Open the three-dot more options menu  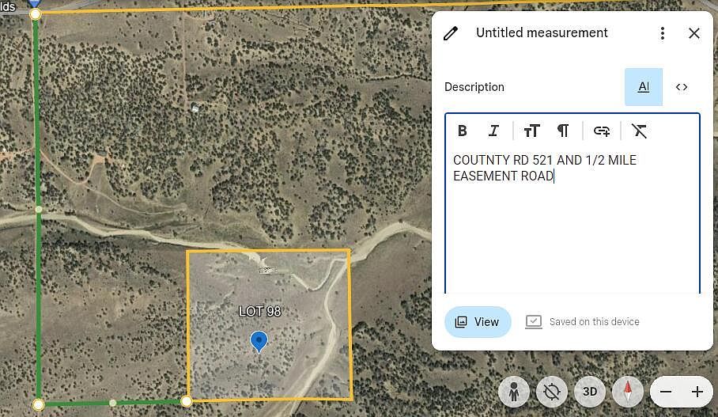tap(662, 33)
